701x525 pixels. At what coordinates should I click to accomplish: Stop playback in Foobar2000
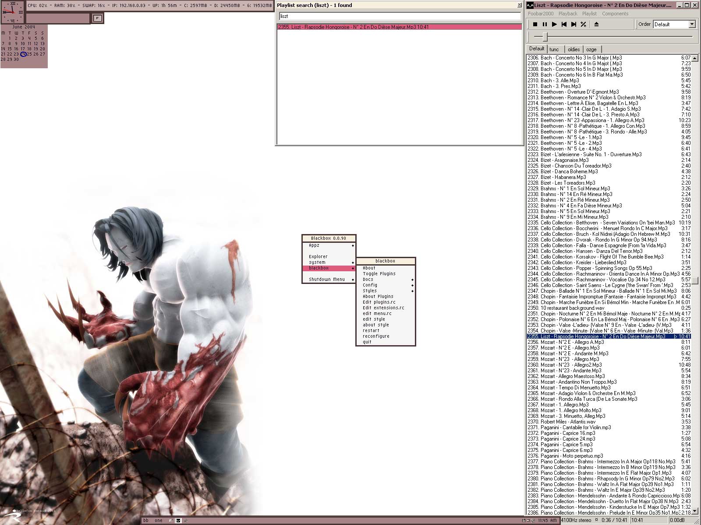pyautogui.click(x=535, y=24)
